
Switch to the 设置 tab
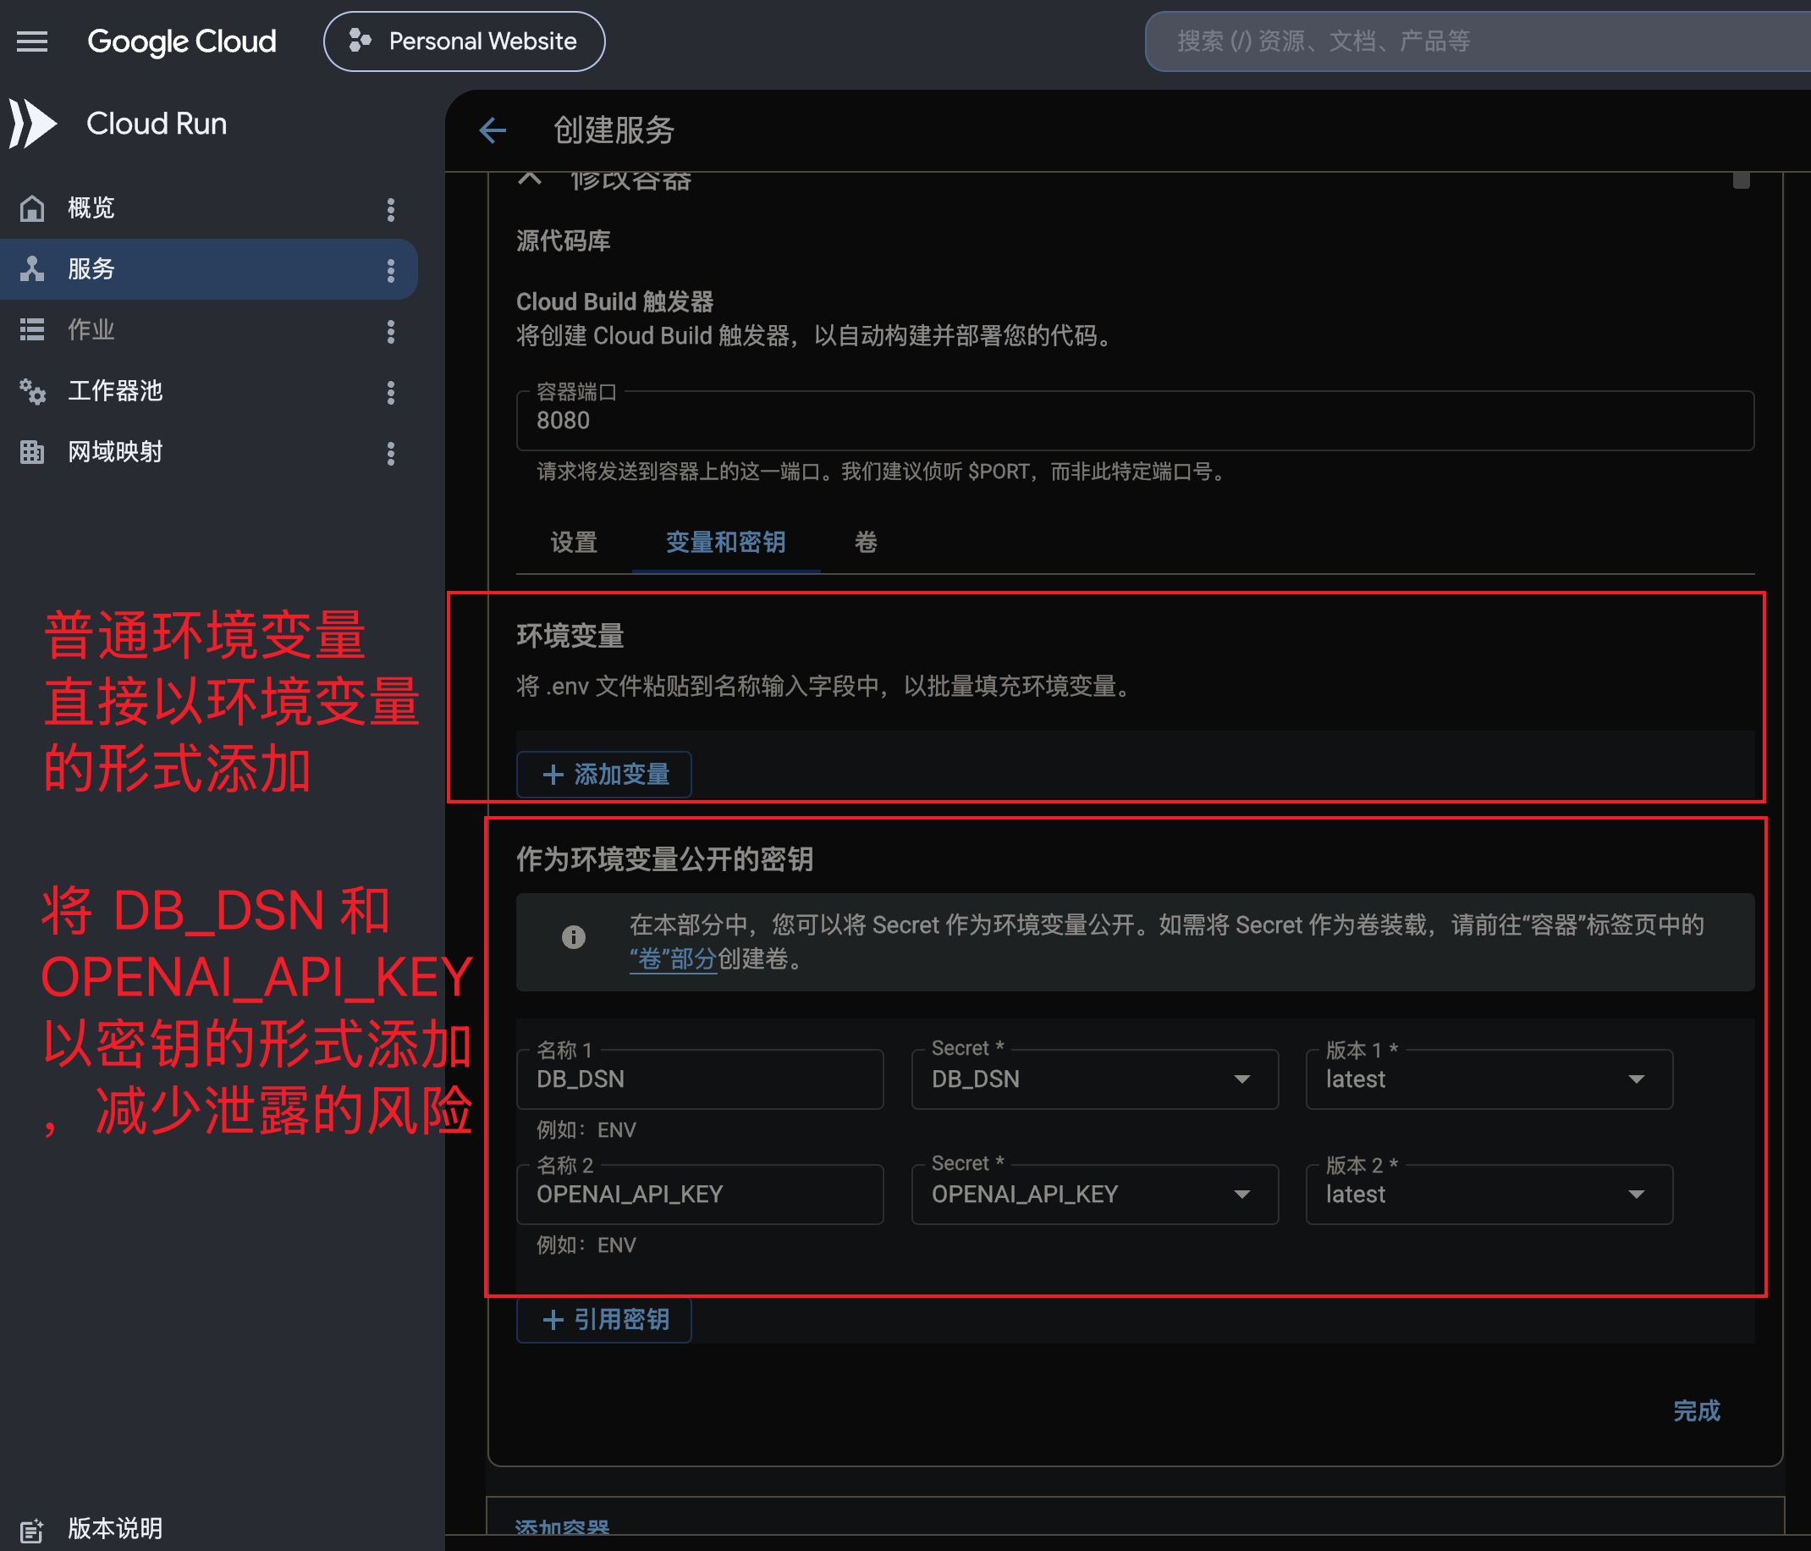tap(574, 542)
